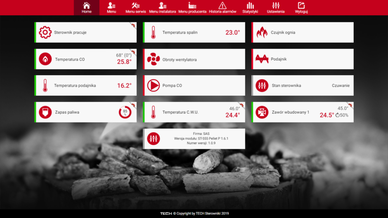This screenshot has width=388, height=218.
Task: Click the sliders icon for Stan sterownika
Action: [x=262, y=85]
